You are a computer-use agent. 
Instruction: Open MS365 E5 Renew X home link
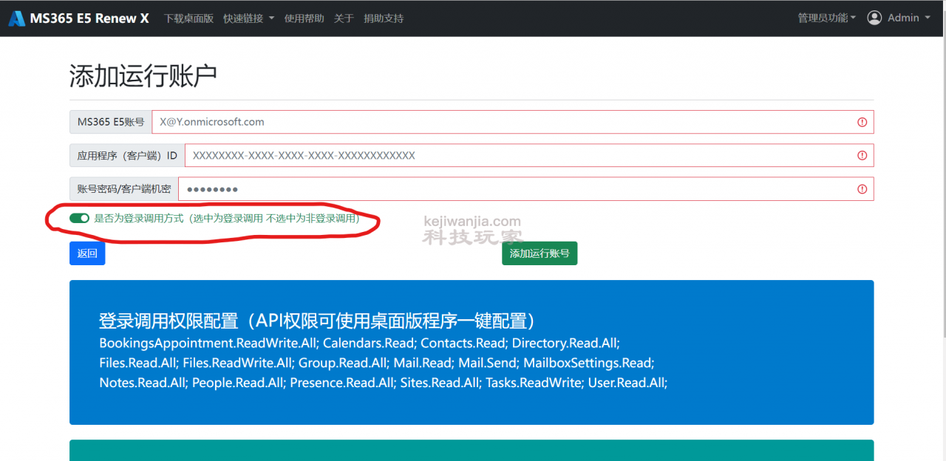[x=89, y=18]
